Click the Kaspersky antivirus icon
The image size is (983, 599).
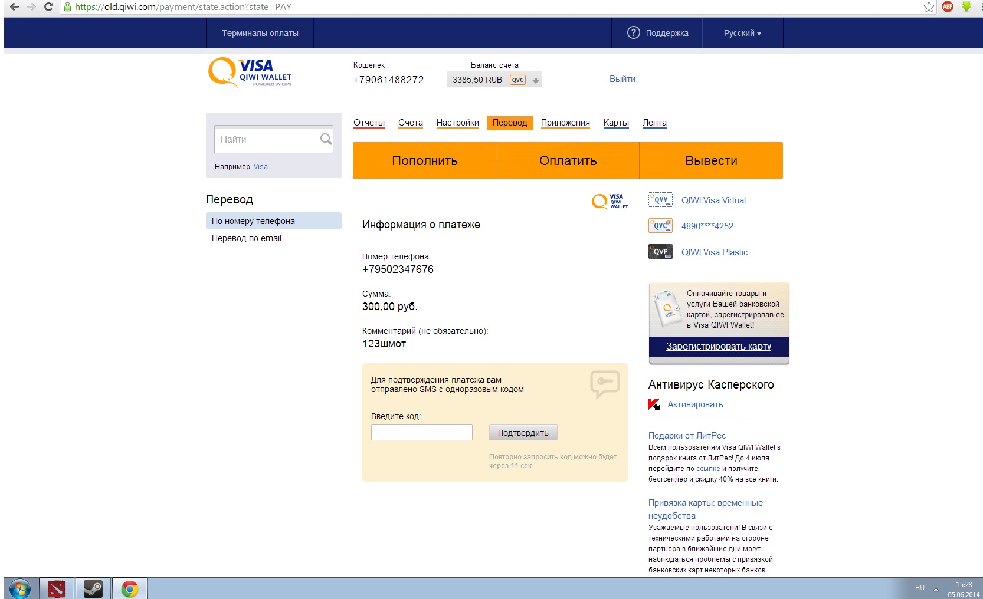click(x=654, y=404)
